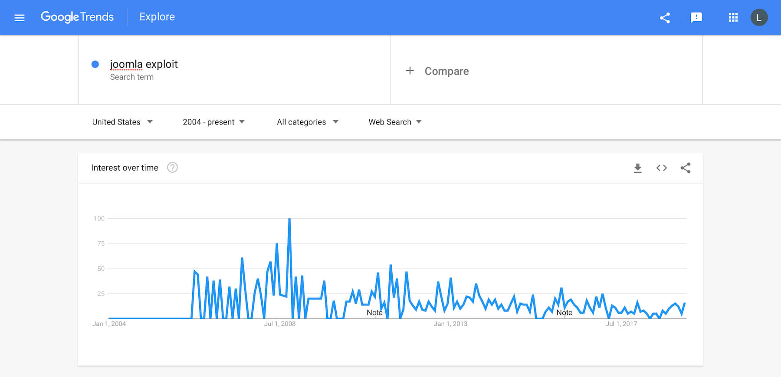Go to Google Trends home logo

[x=77, y=17]
